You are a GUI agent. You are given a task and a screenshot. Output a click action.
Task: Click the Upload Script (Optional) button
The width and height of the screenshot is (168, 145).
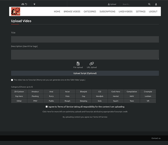pos(85,73)
